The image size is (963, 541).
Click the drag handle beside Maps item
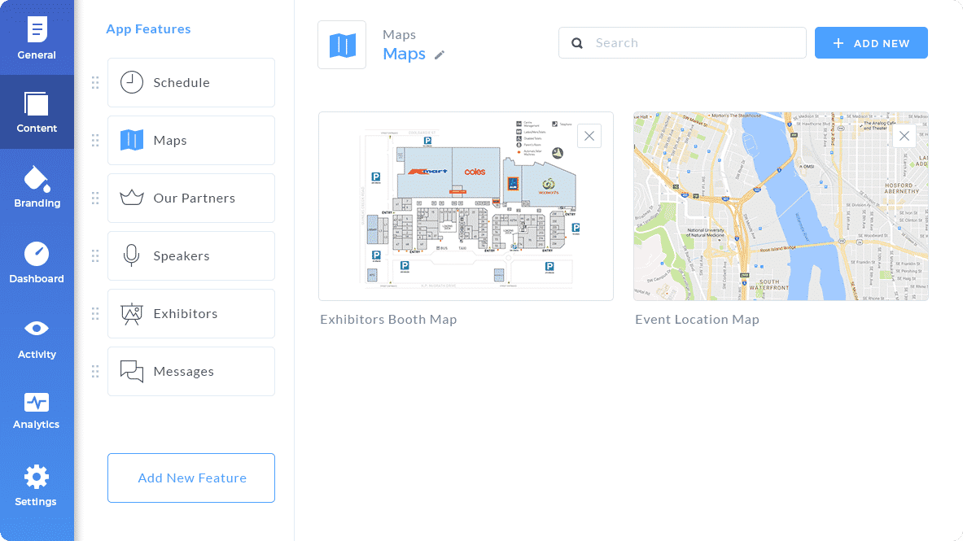click(x=95, y=141)
